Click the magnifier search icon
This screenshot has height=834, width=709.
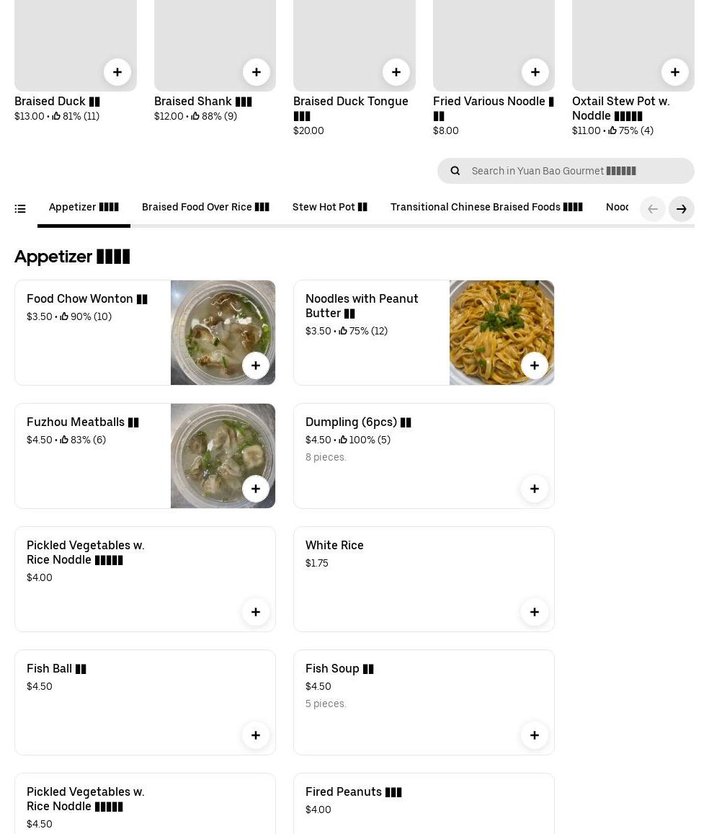point(455,171)
